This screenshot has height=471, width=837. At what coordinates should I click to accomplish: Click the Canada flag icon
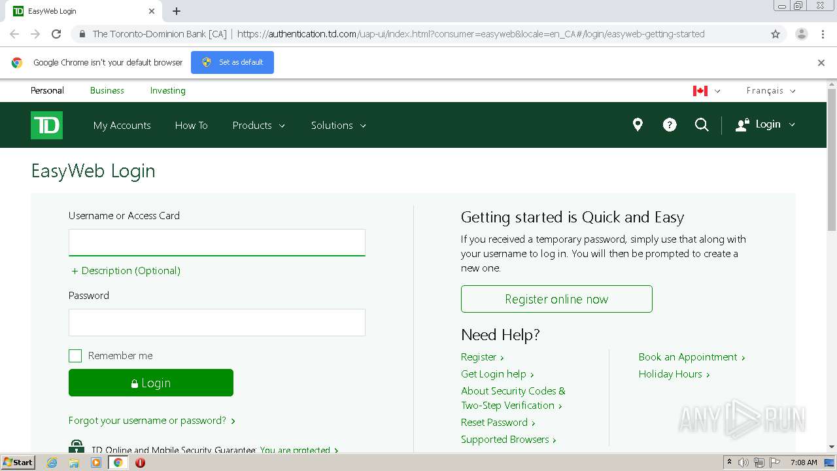tap(700, 91)
